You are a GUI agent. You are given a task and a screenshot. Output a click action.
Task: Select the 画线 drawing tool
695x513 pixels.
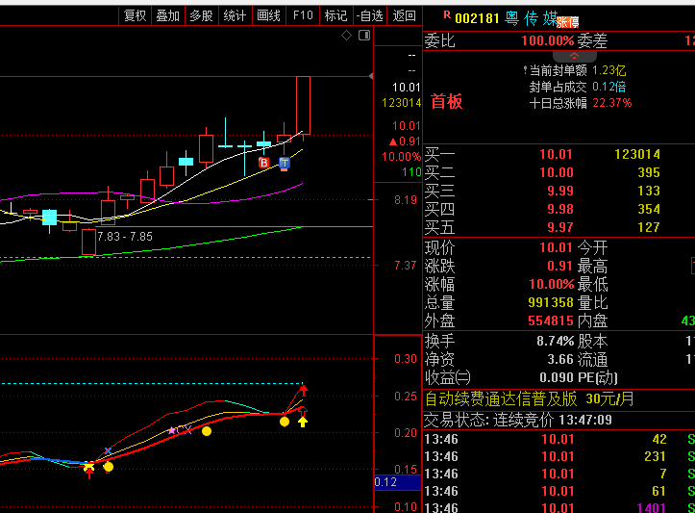coord(268,16)
